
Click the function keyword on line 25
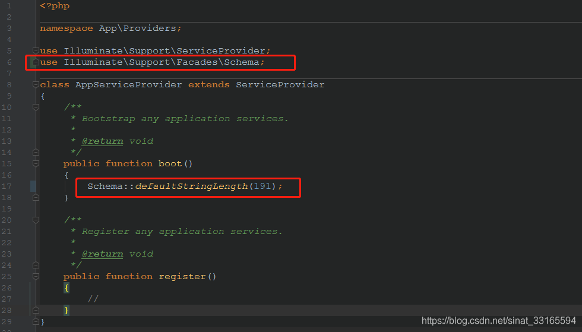coord(129,276)
